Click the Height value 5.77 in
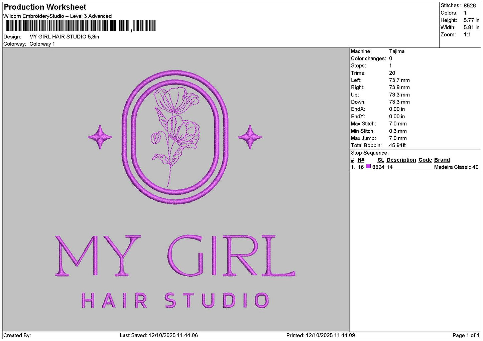 coord(471,20)
